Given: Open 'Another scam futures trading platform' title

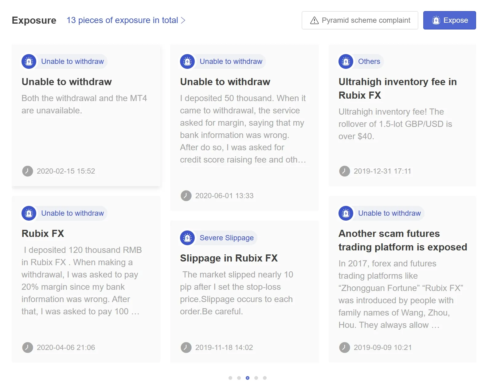Looking at the screenshot, I should tap(403, 240).
